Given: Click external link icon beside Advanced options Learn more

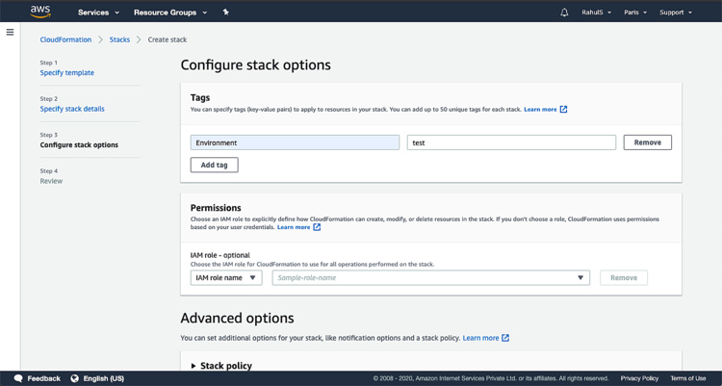Looking at the screenshot, I should [x=505, y=338].
